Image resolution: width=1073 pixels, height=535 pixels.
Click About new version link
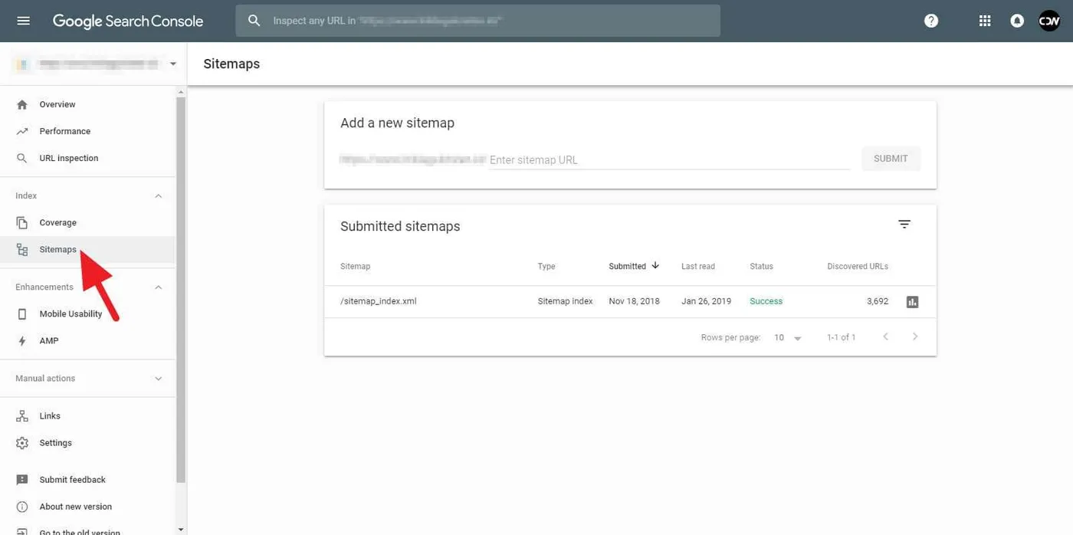[76, 507]
